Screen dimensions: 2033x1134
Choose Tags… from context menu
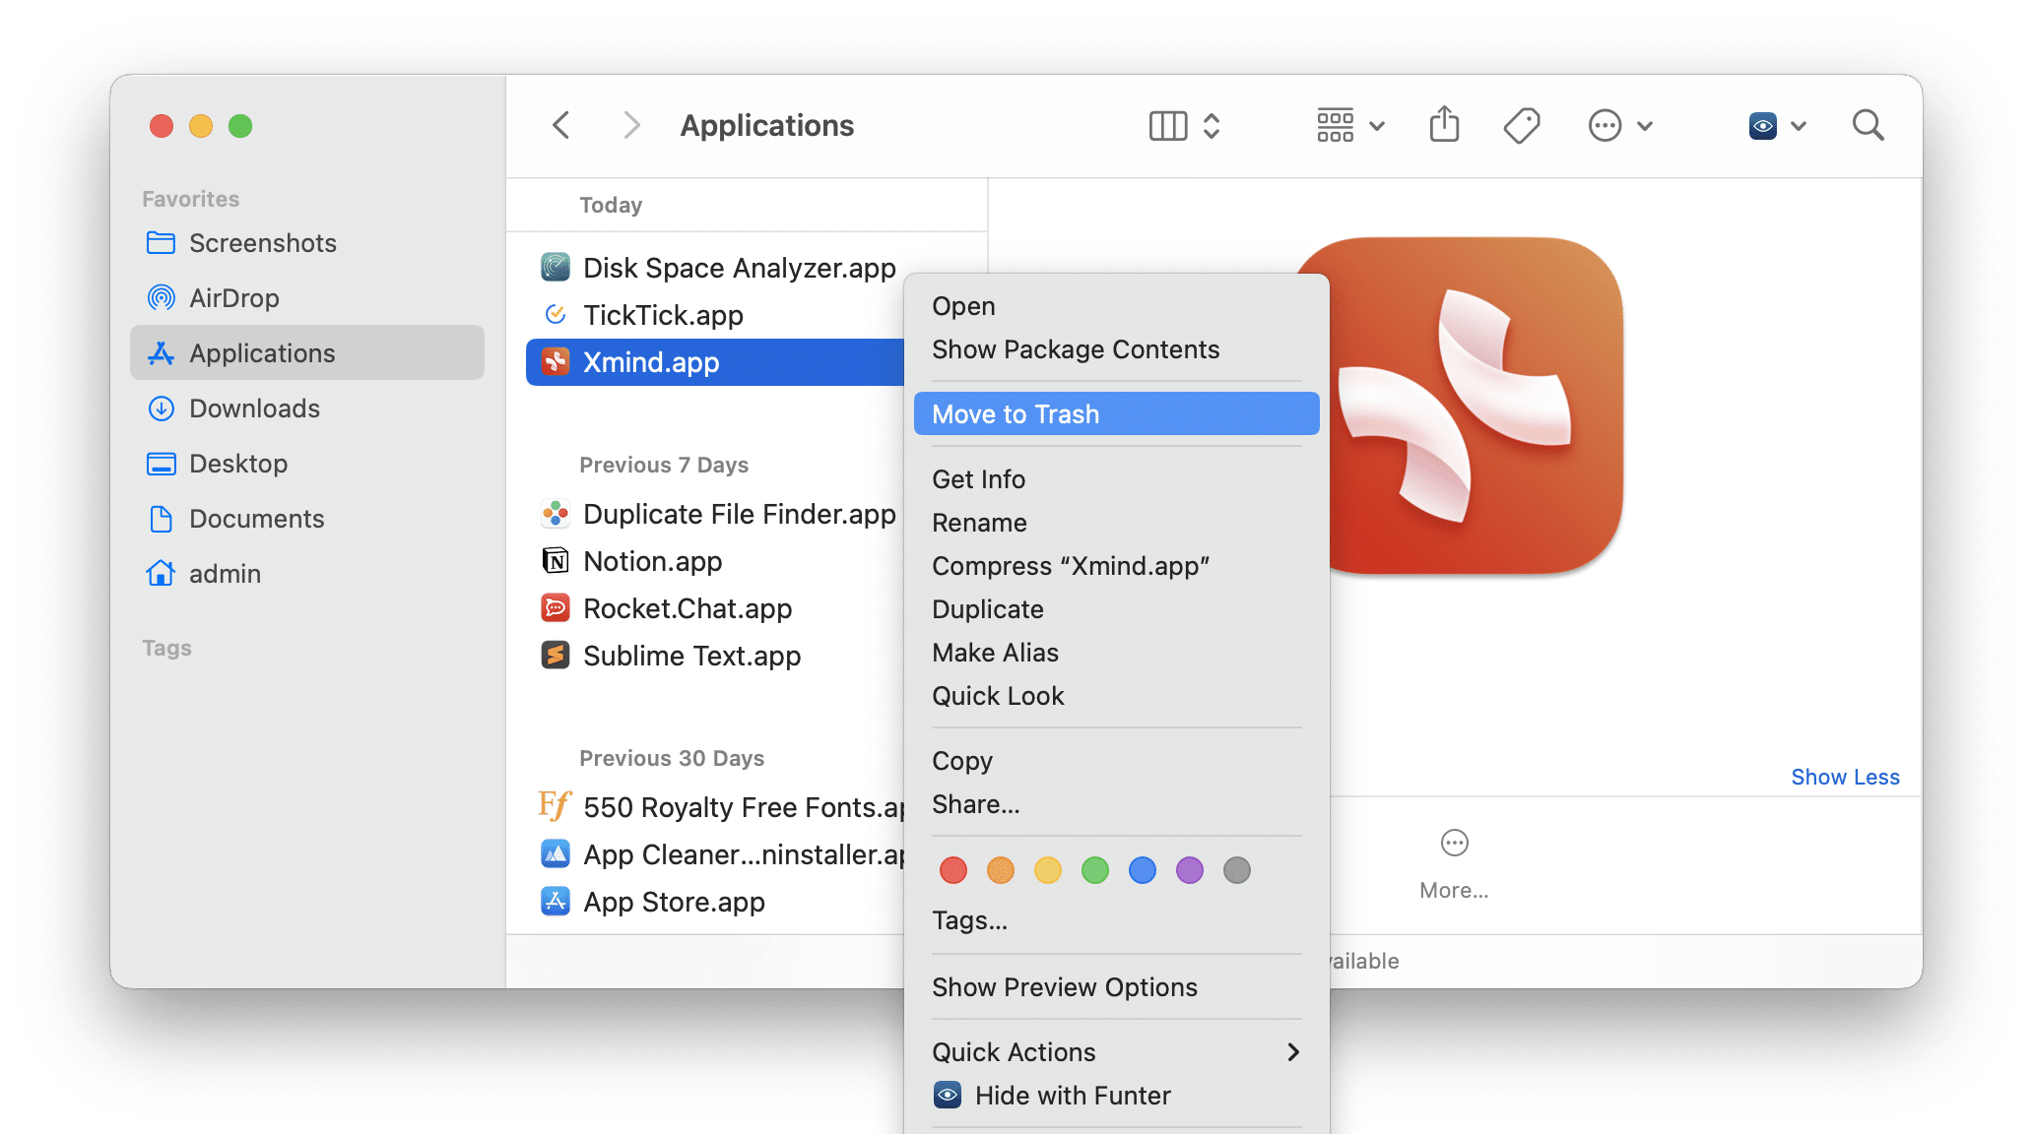(x=1116, y=920)
